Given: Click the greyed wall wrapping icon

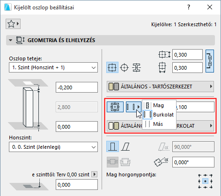Looking at the screenshot, I should (112, 162).
